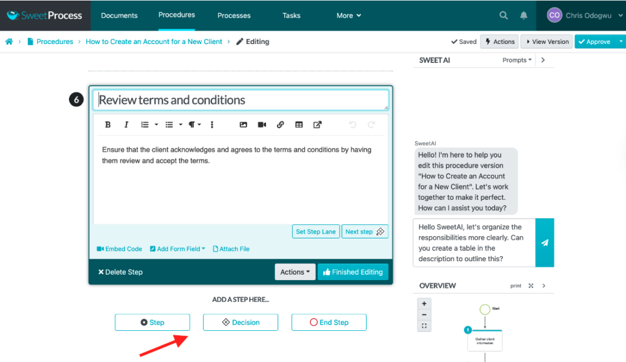Toggle italic formatting

point(126,125)
